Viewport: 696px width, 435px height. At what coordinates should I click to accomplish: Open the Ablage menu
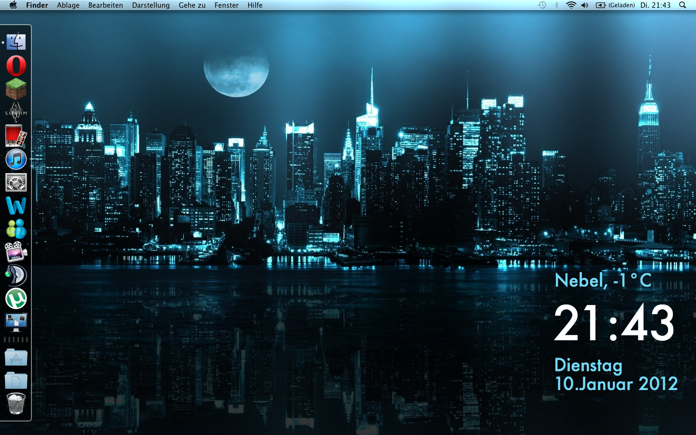68,5
